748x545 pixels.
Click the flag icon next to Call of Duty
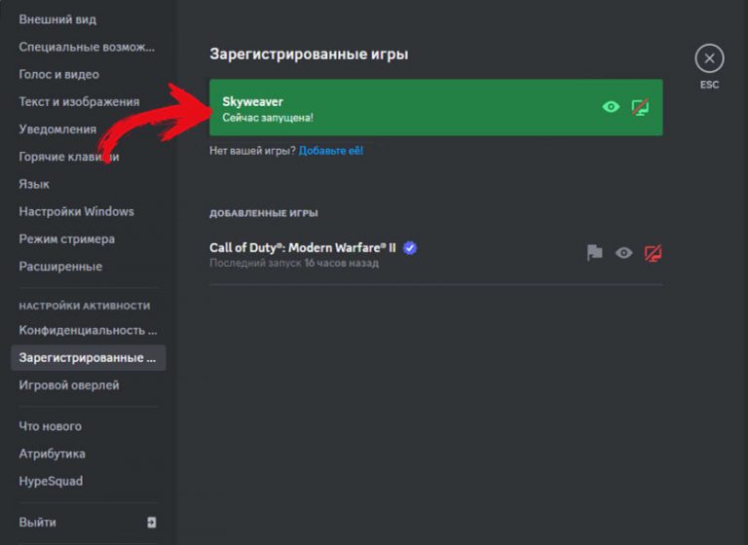595,253
